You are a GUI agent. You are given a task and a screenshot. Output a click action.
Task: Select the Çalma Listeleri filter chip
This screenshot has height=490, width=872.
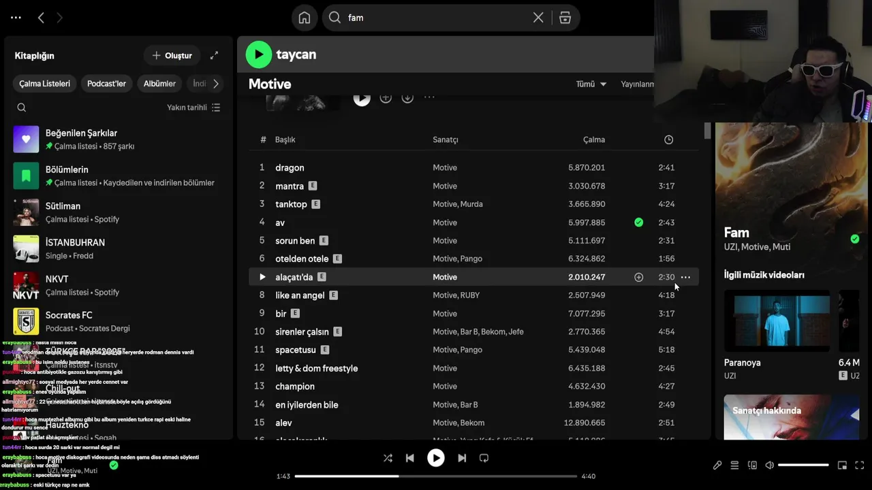point(44,84)
